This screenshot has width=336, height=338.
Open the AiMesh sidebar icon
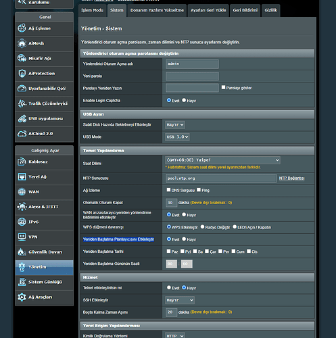pyautogui.click(x=22, y=43)
